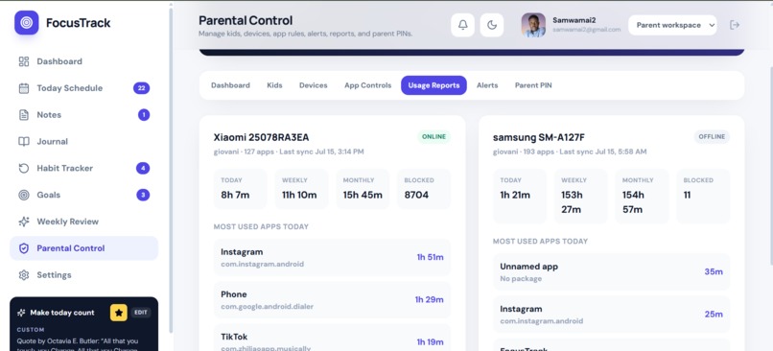The image size is (773, 351).
Task: Open the Today Schedule calendar icon
Action: [24, 88]
